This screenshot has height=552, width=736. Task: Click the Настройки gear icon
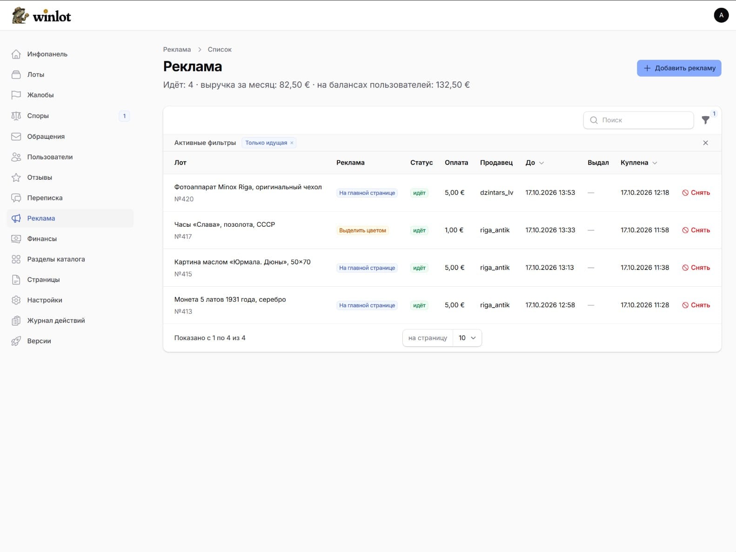pos(16,300)
